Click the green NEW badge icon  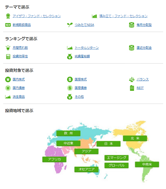coord(8,25)
